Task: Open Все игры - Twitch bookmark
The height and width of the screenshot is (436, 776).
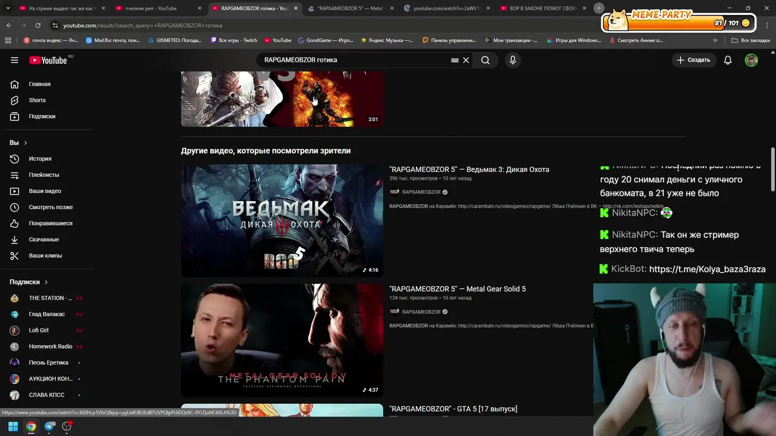Action: pos(234,41)
